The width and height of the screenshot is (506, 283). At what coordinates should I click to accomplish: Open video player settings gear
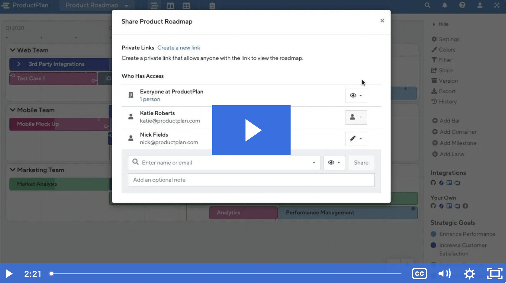point(469,274)
